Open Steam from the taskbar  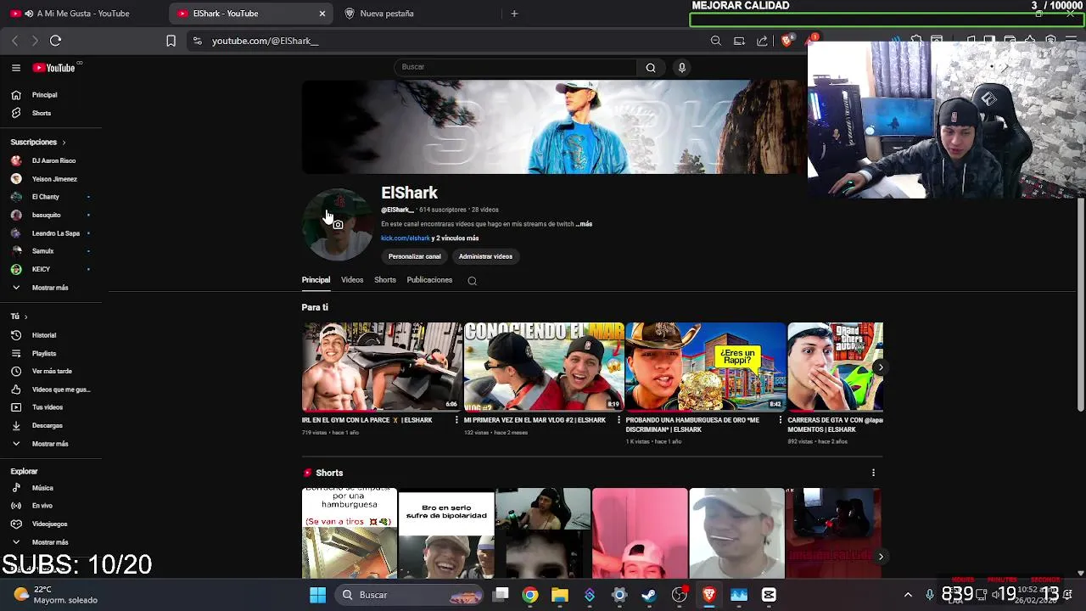pyautogui.click(x=649, y=595)
